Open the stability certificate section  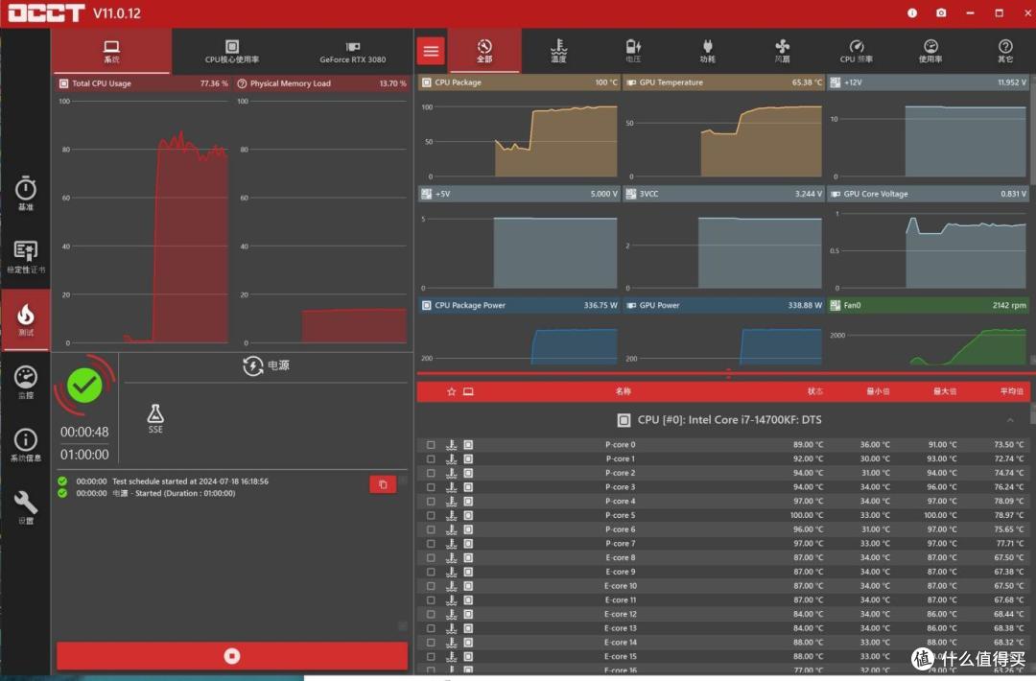coord(25,256)
